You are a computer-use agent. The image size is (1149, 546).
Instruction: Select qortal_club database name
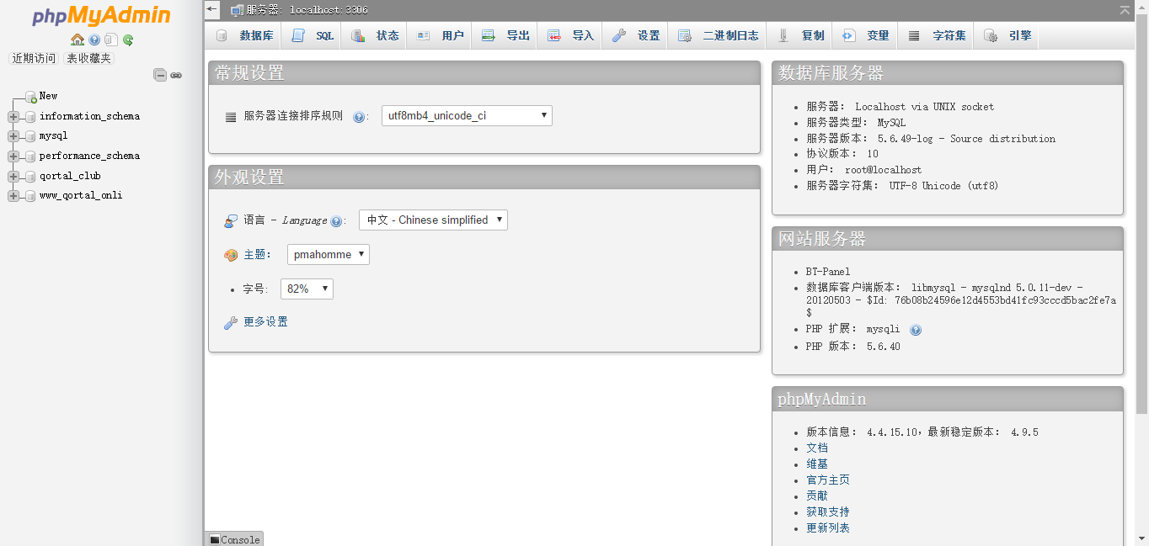click(x=70, y=176)
